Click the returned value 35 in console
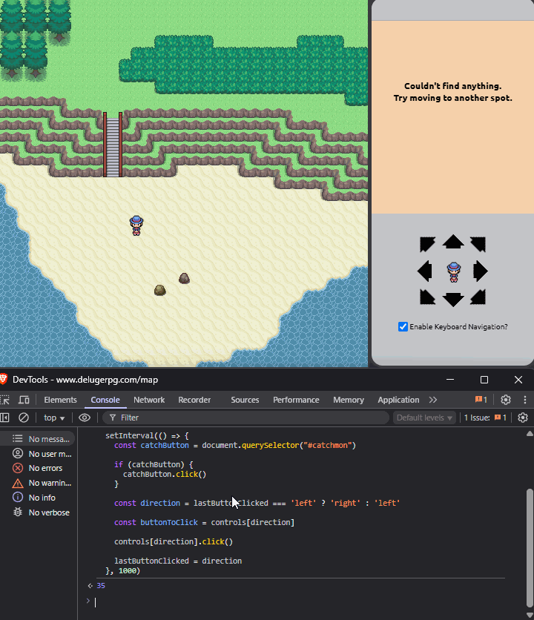This screenshot has width=534, height=620. coord(101,586)
